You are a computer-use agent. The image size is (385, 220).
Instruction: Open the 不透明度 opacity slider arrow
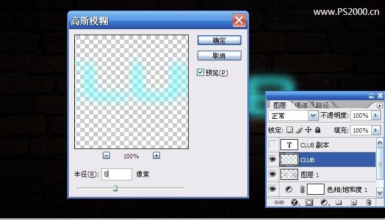click(x=376, y=116)
